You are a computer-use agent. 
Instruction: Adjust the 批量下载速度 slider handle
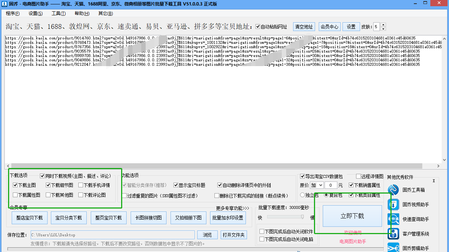pyautogui.click(x=302, y=217)
